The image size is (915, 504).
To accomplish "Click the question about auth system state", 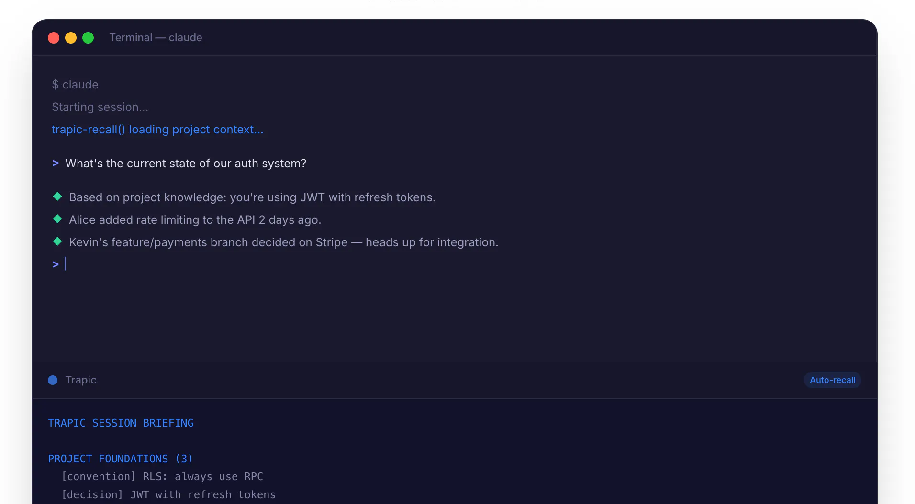I will click(x=186, y=164).
